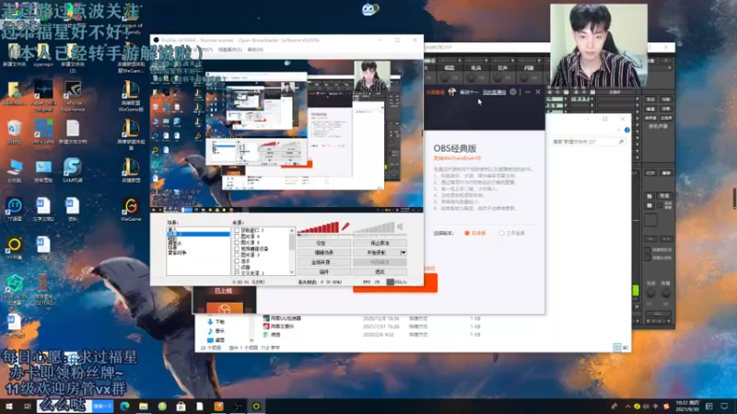Select 网易云音乐 row in Explorer
This screenshot has width=737, height=414.
point(371,327)
